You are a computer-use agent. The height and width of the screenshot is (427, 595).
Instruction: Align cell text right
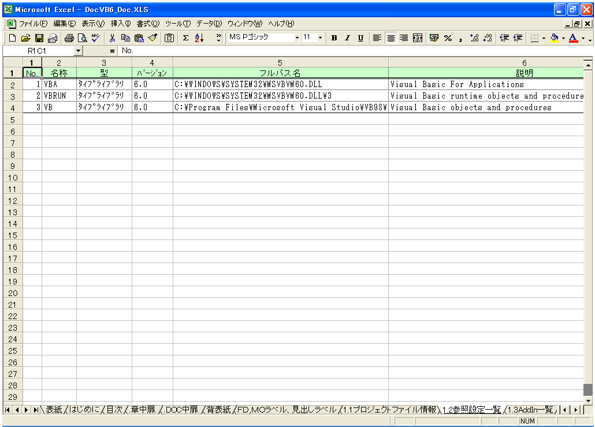coord(404,38)
